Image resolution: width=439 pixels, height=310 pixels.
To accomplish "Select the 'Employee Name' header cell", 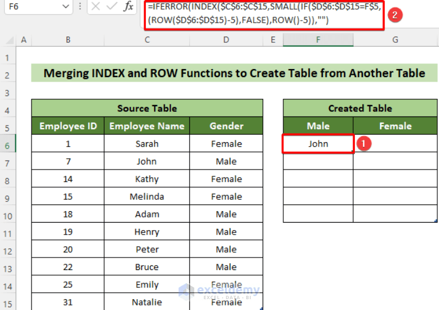I will pos(147,126).
